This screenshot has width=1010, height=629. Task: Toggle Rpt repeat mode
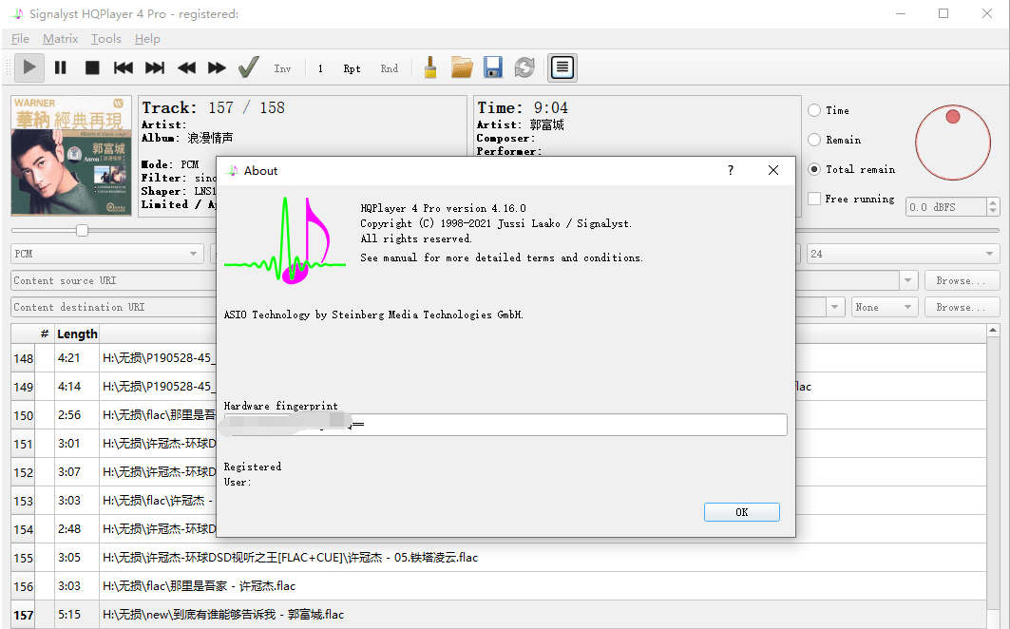pos(352,68)
